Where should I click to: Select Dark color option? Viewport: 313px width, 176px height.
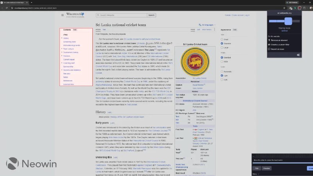[x=222, y=80]
